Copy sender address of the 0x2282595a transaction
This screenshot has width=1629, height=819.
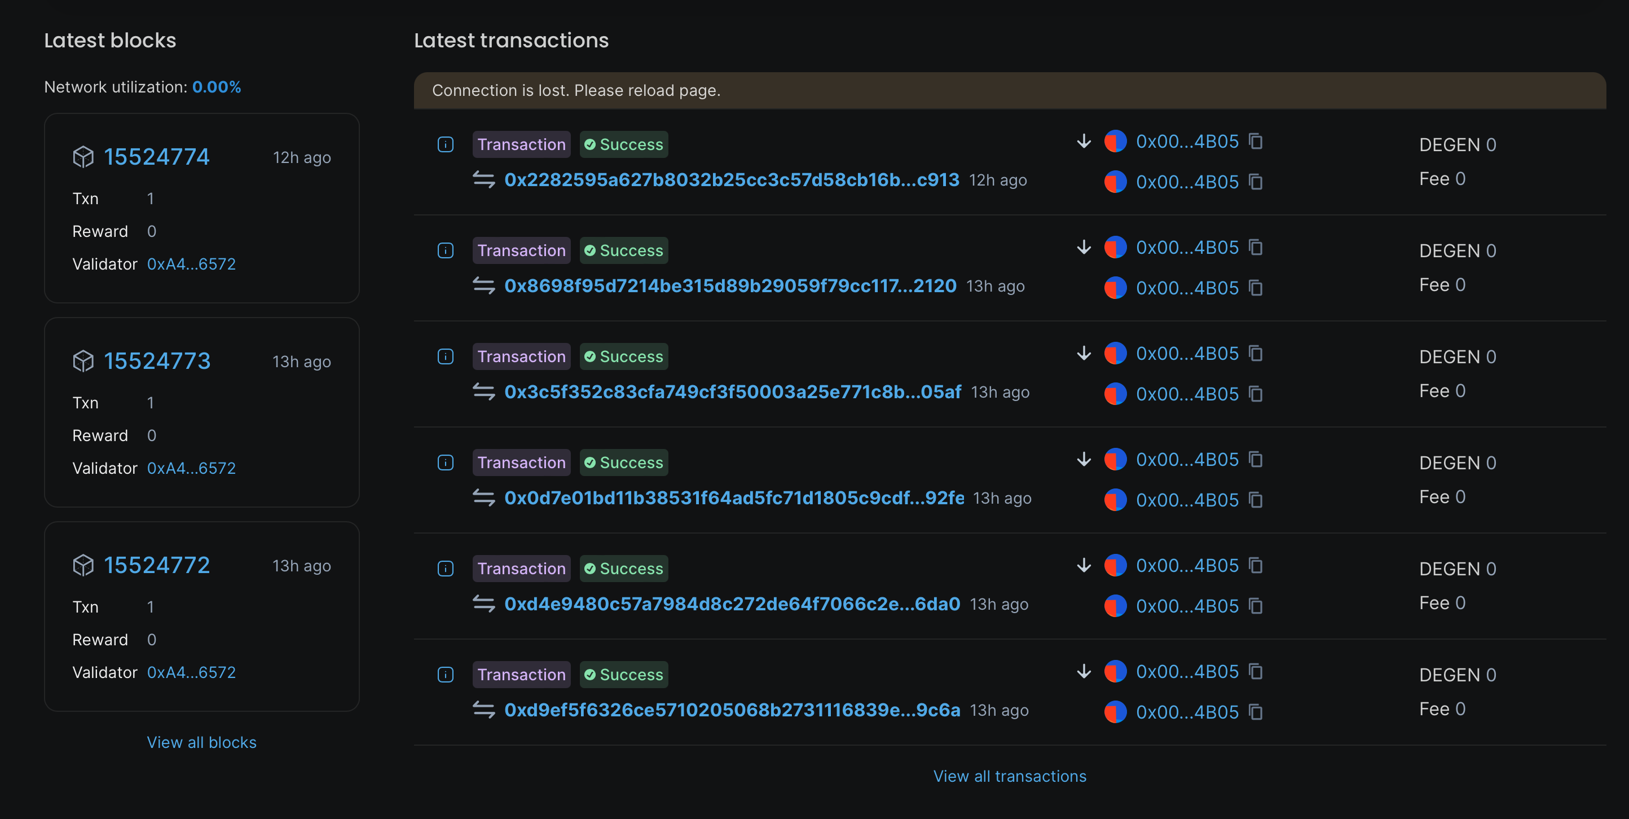click(1255, 141)
